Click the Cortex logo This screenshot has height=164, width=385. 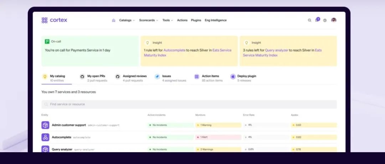coord(54,20)
